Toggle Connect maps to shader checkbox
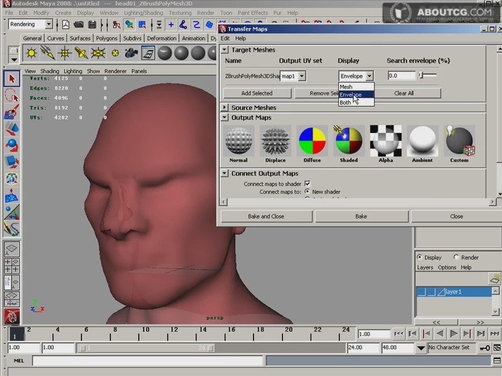Screen dimensions: 502x376 (307, 183)
